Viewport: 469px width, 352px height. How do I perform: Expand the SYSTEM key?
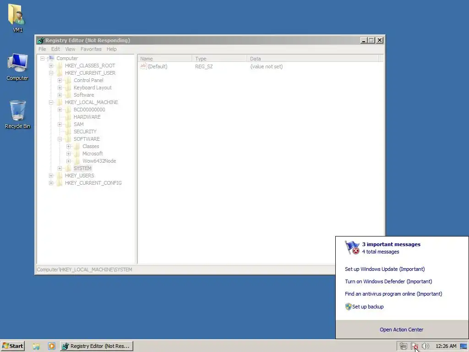tap(60, 168)
